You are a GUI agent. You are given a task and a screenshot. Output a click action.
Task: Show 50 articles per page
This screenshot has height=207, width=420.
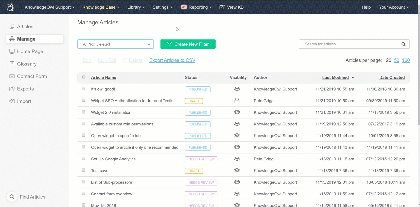tap(396, 60)
